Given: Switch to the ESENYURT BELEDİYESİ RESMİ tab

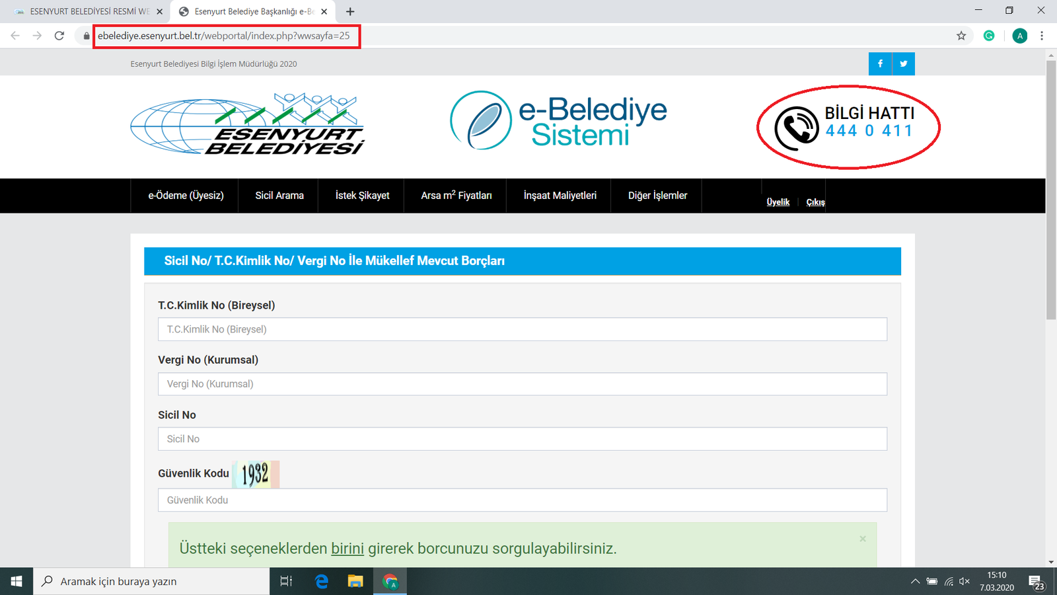Looking at the screenshot, I should click(x=86, y=11).
